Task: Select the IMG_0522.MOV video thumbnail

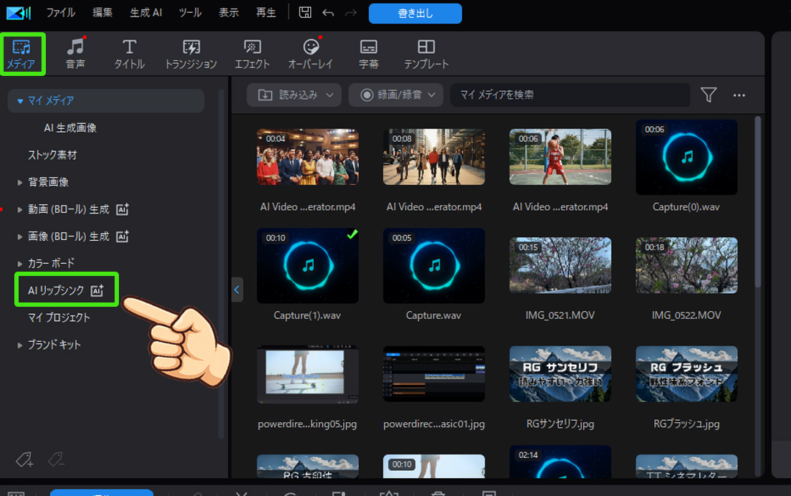Action: point(686,265)
